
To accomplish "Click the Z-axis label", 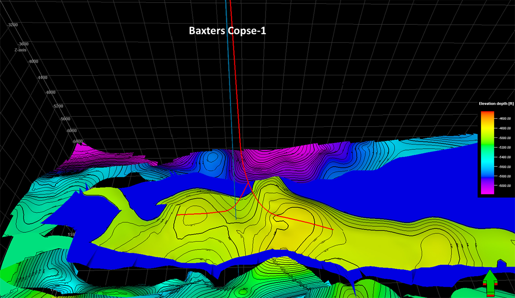I will click(x=20, y=50).
